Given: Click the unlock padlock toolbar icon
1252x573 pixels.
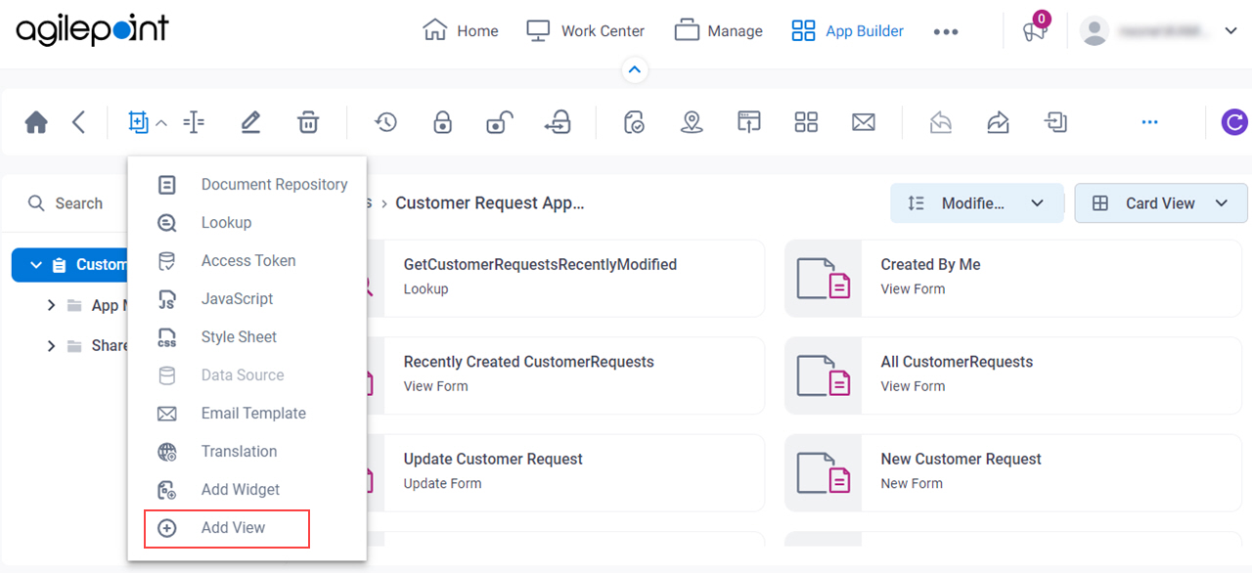Looking at the screenshot, I should (500, 122).
